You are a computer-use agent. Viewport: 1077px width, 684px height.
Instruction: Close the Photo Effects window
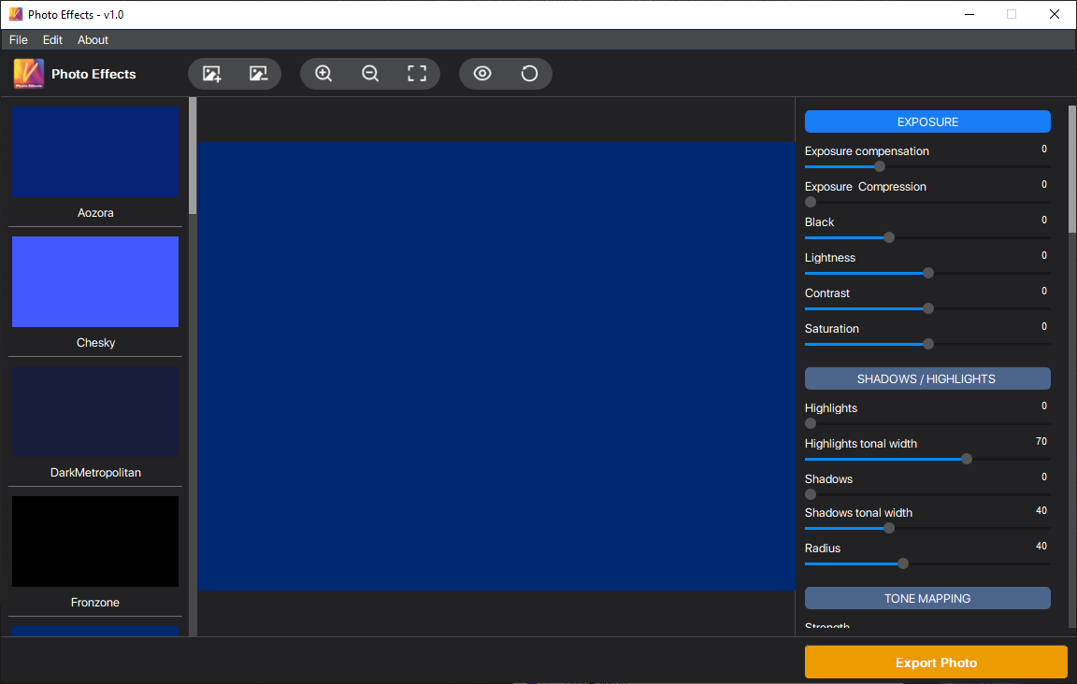pyautogui.click(x=1055, y=14)
